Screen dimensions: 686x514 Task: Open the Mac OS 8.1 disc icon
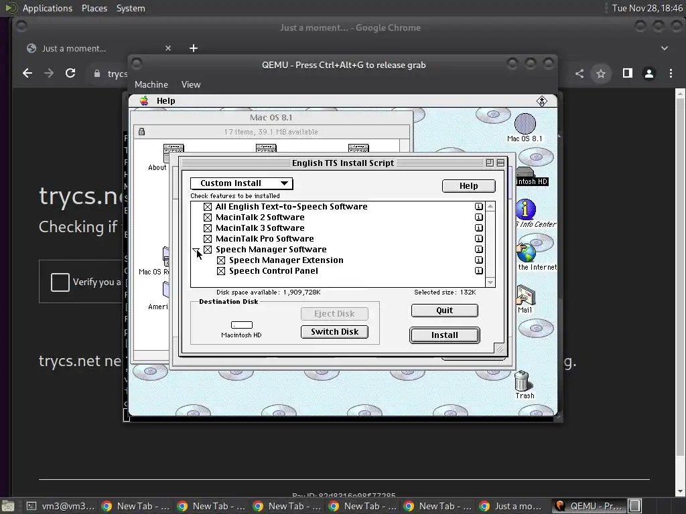[525, 124]
